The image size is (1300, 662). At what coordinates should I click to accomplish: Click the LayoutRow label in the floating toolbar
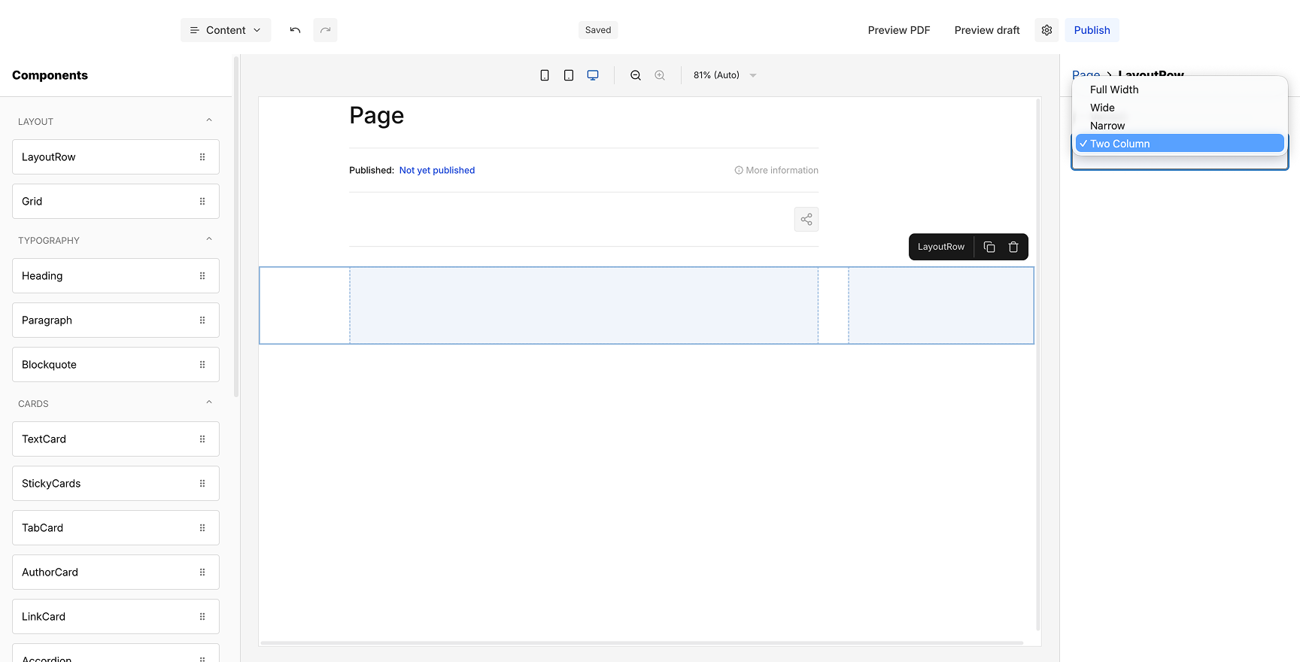click(941, 247)
